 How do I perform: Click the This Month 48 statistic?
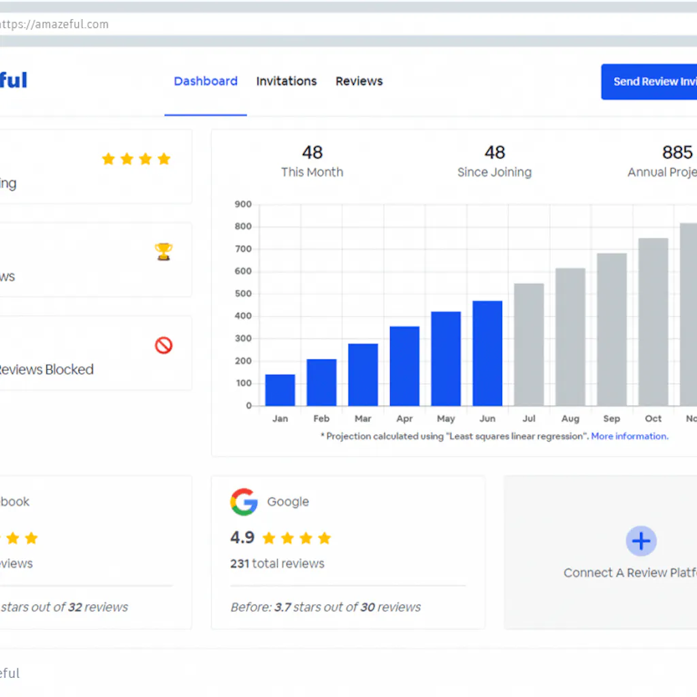(312, 161)
